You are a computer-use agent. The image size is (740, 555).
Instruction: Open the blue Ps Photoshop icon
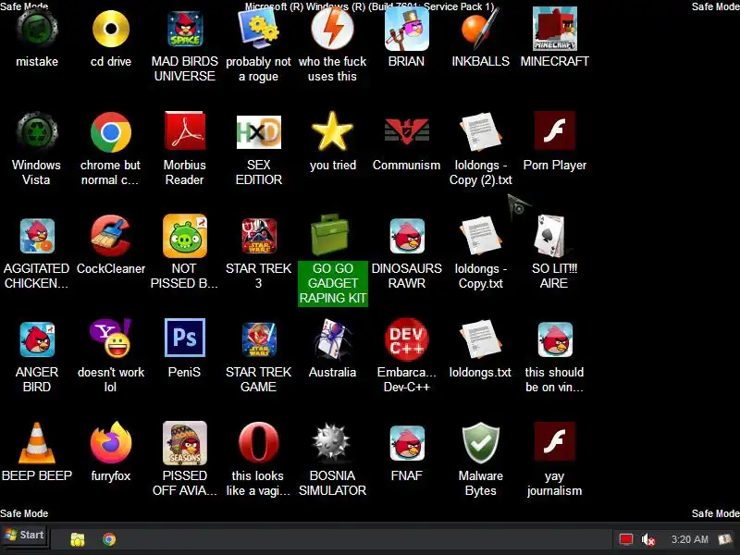click(x=185, y=338)
